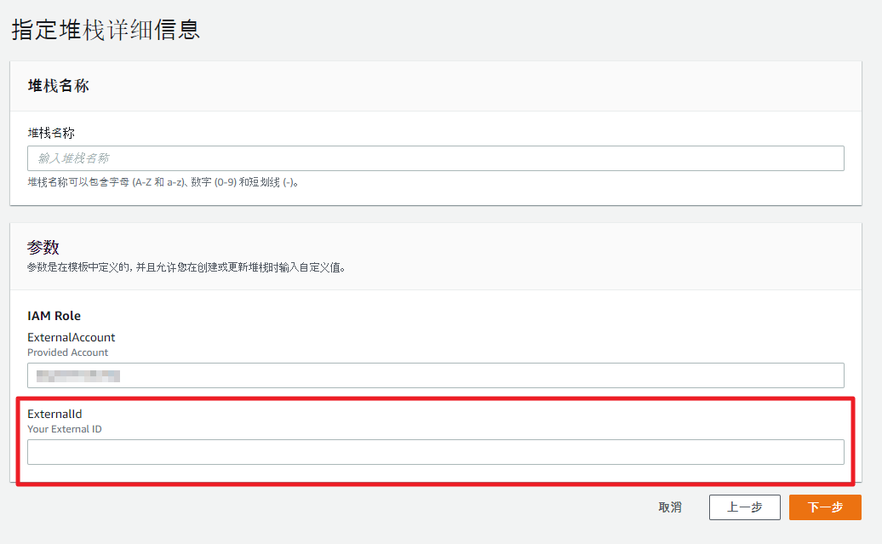Click the 输入堆栈名称 placeholder text
This screenshot has width=882, height=544.
tap(74, 158)
